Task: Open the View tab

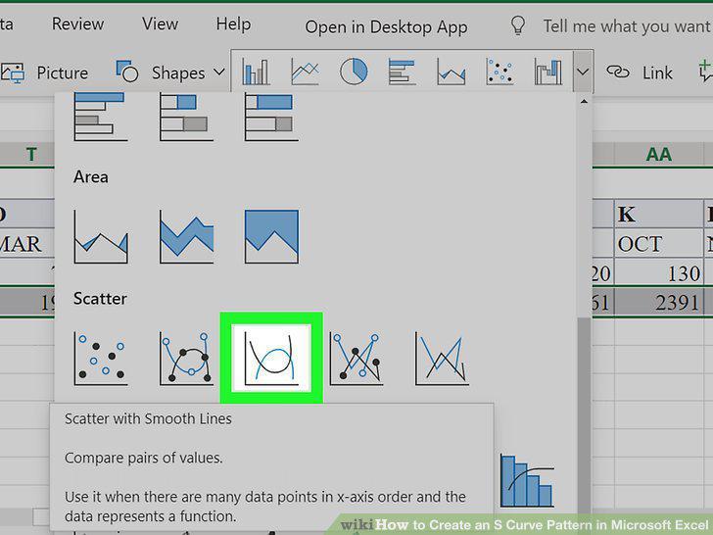Action: tap(160, 24)
